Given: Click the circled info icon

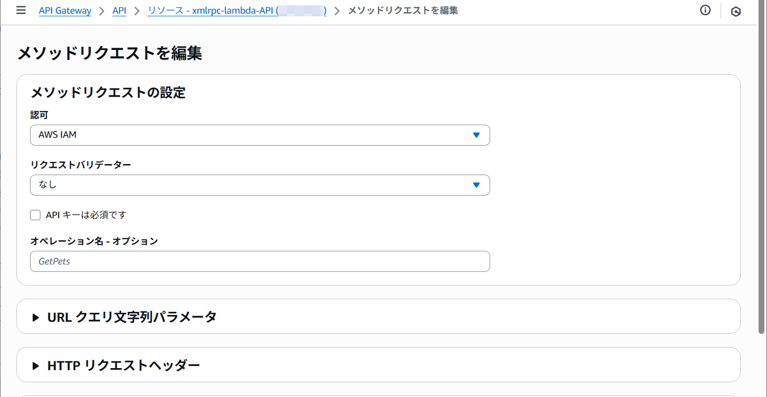Looking at the screenshot, I should click(x=705, y=11).
